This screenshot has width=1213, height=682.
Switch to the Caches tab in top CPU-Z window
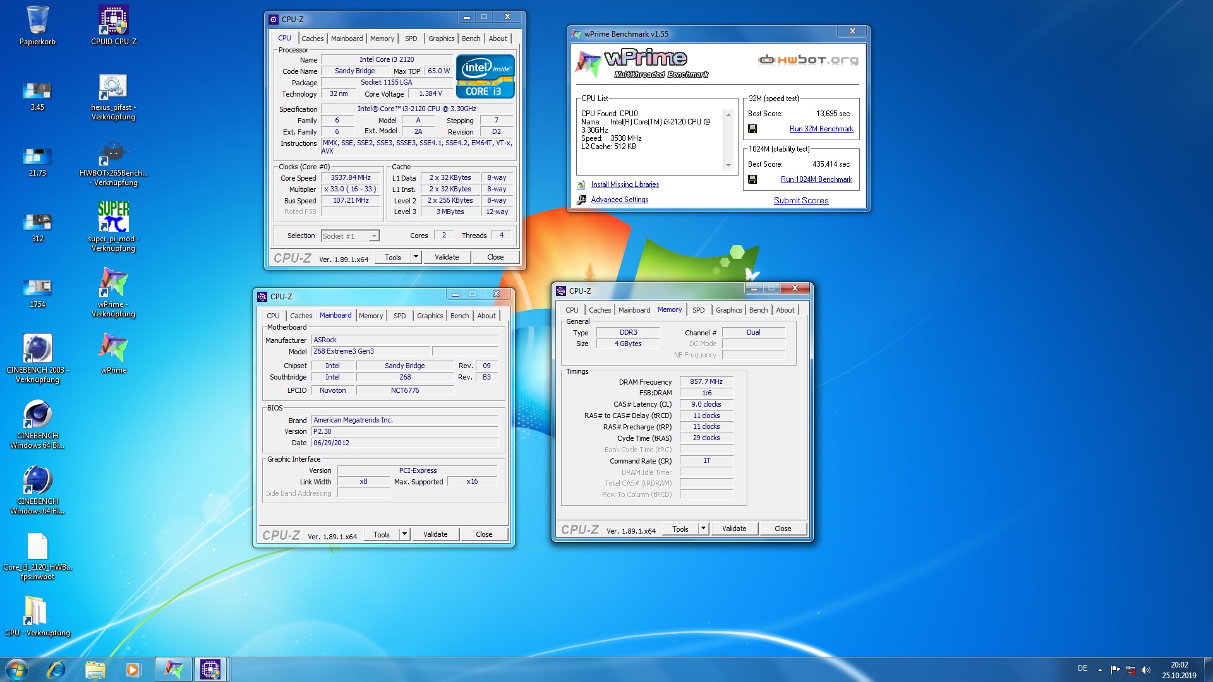(x=312, y=39)
